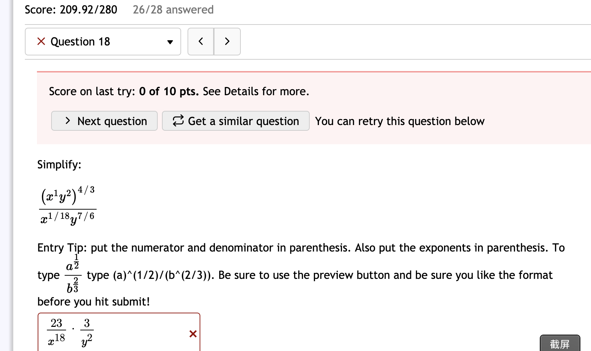Click the red X beside Question 18

[x=40, y=42]
